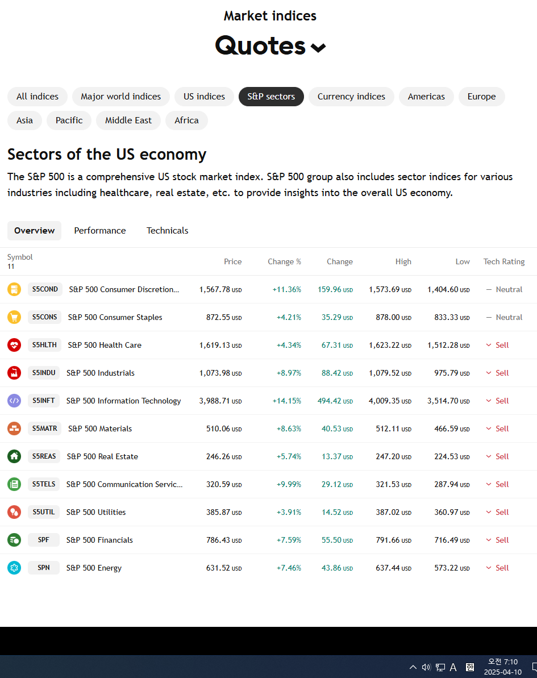Screen dimensions: 537x678
Task: Open the S5REAS ticker link
Action: coord(44,456)
